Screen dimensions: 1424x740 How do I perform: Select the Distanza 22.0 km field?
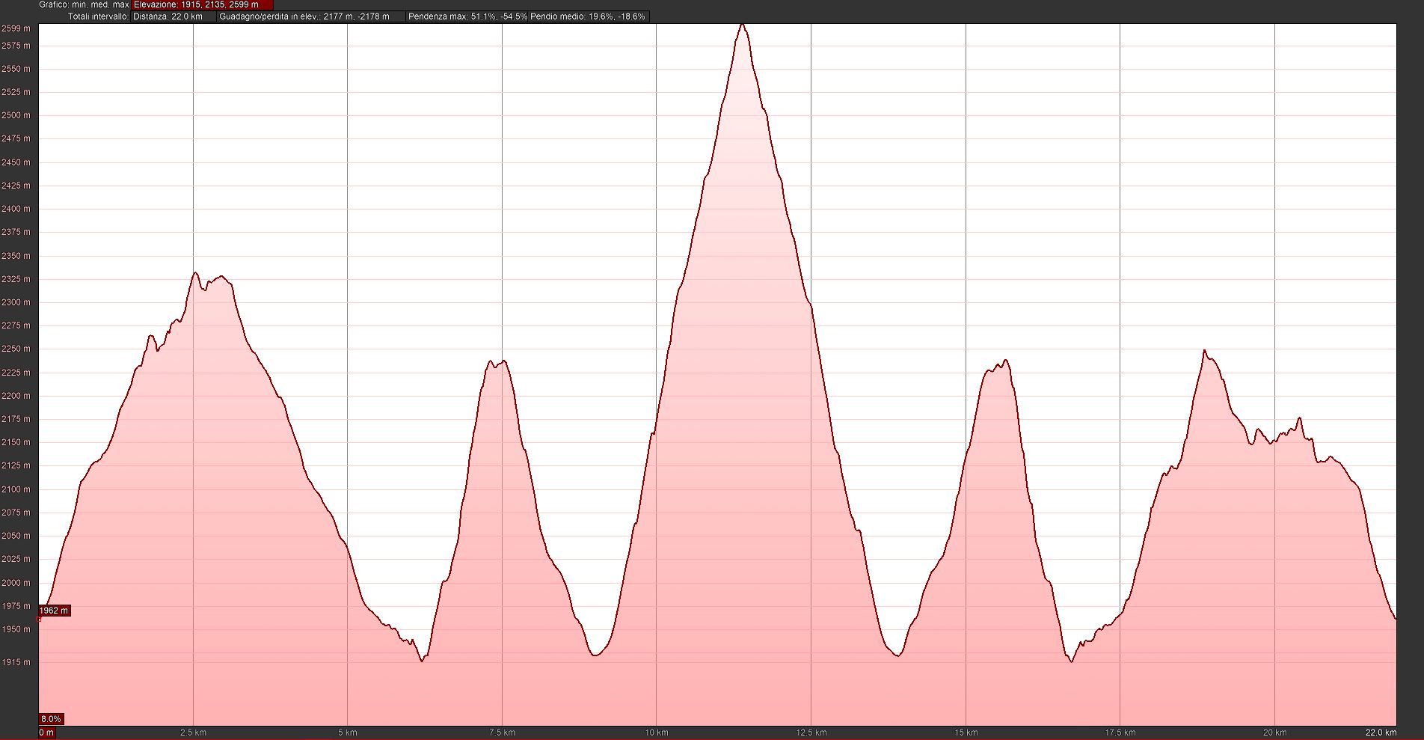pyautogui.click(x=173, y=16)
